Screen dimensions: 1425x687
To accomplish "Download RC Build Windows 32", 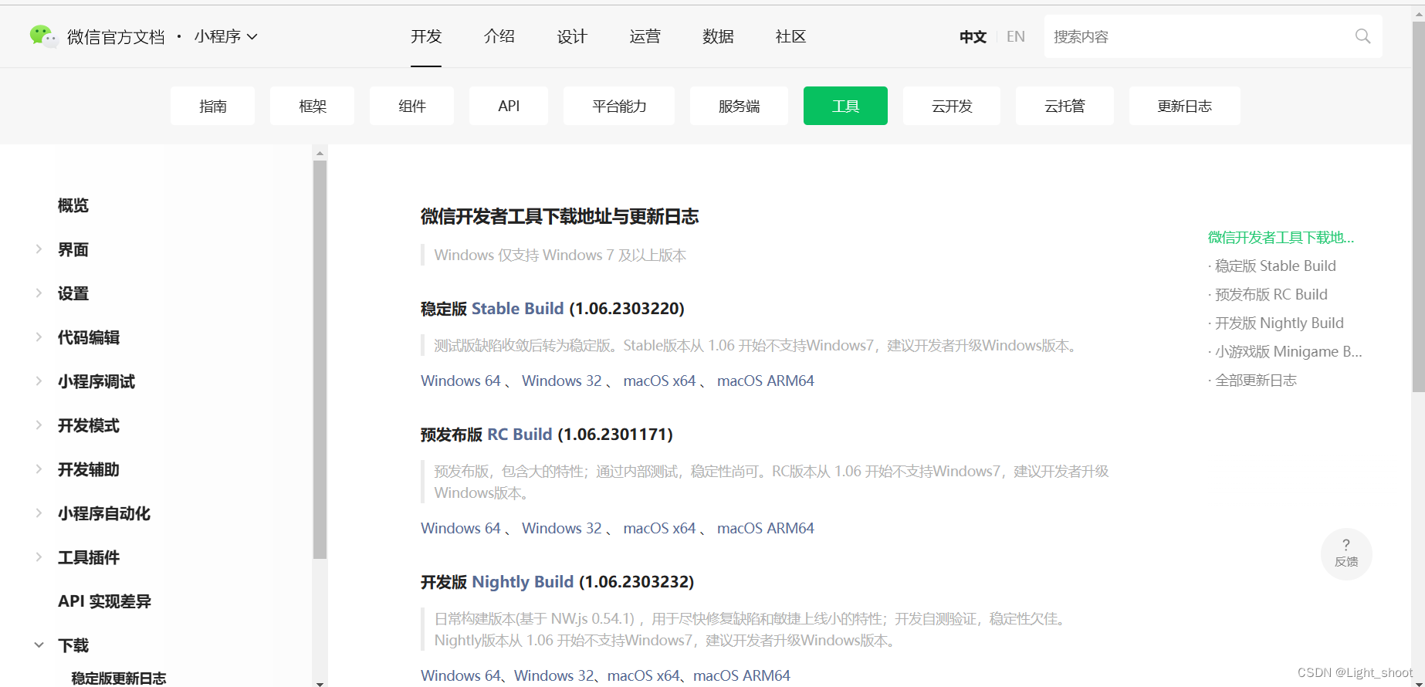I will point(561,528).
